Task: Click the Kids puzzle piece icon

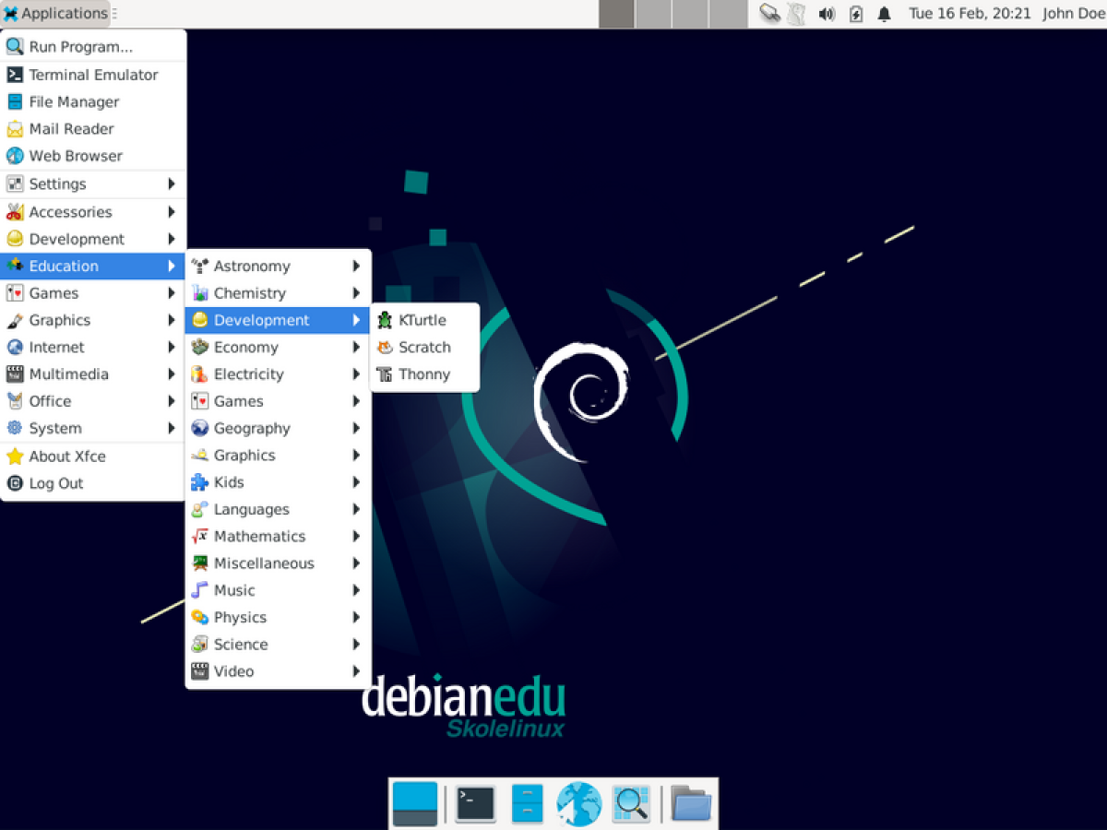Action: coord(199,482)
